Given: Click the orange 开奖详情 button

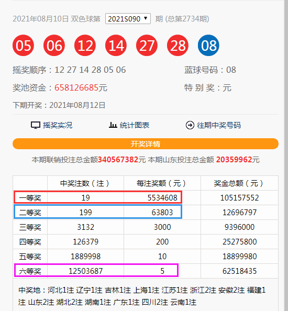Looking at the screenshot, I should point(146,144).
